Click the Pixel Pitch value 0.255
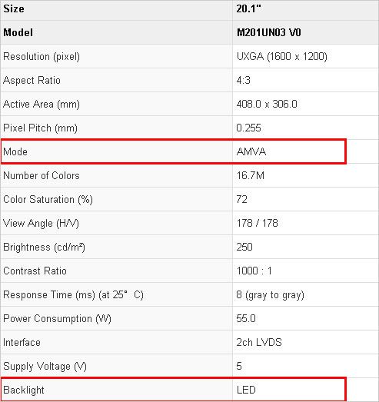The height and width of the screenshot is (402, 379). click(249, 128)
